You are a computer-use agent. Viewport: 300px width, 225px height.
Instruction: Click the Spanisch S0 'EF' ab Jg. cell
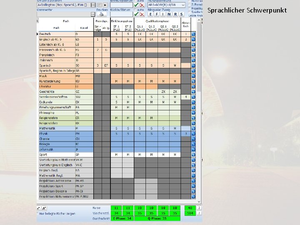click(106, 65)
